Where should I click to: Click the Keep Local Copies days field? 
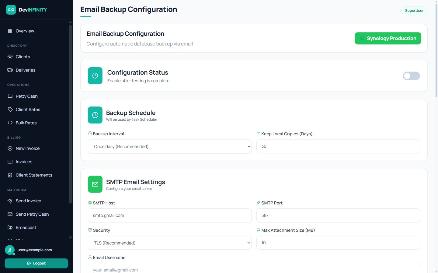pos(338,146)
